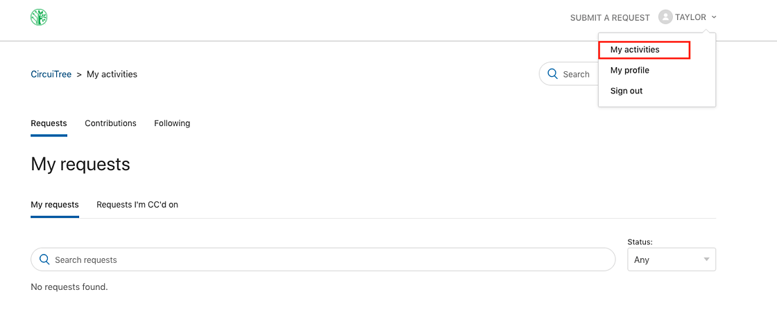This screenshot has height=310, width=777.
Task: Click the magnifier icon in top search
Action: pos(552,74)
